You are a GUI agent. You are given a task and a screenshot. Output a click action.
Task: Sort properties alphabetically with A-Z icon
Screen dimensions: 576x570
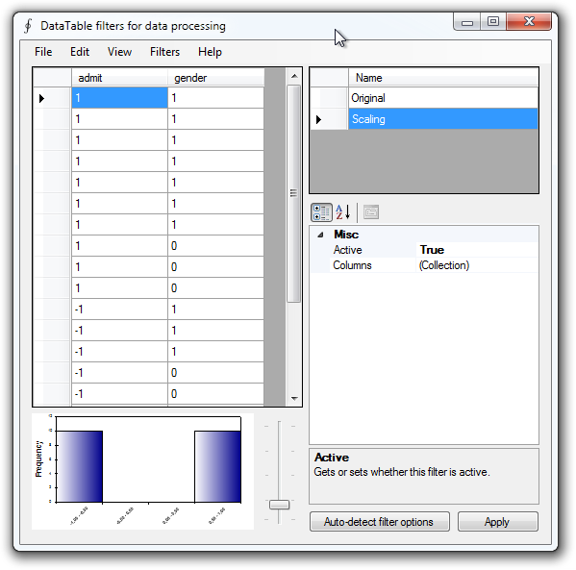click(x=343, y=212)
